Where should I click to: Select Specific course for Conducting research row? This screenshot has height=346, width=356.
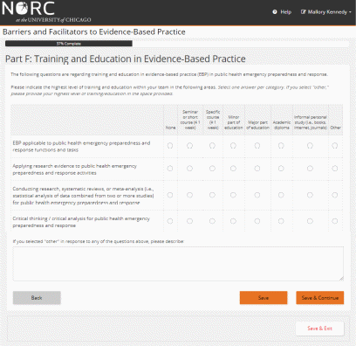tap(212, 195)
